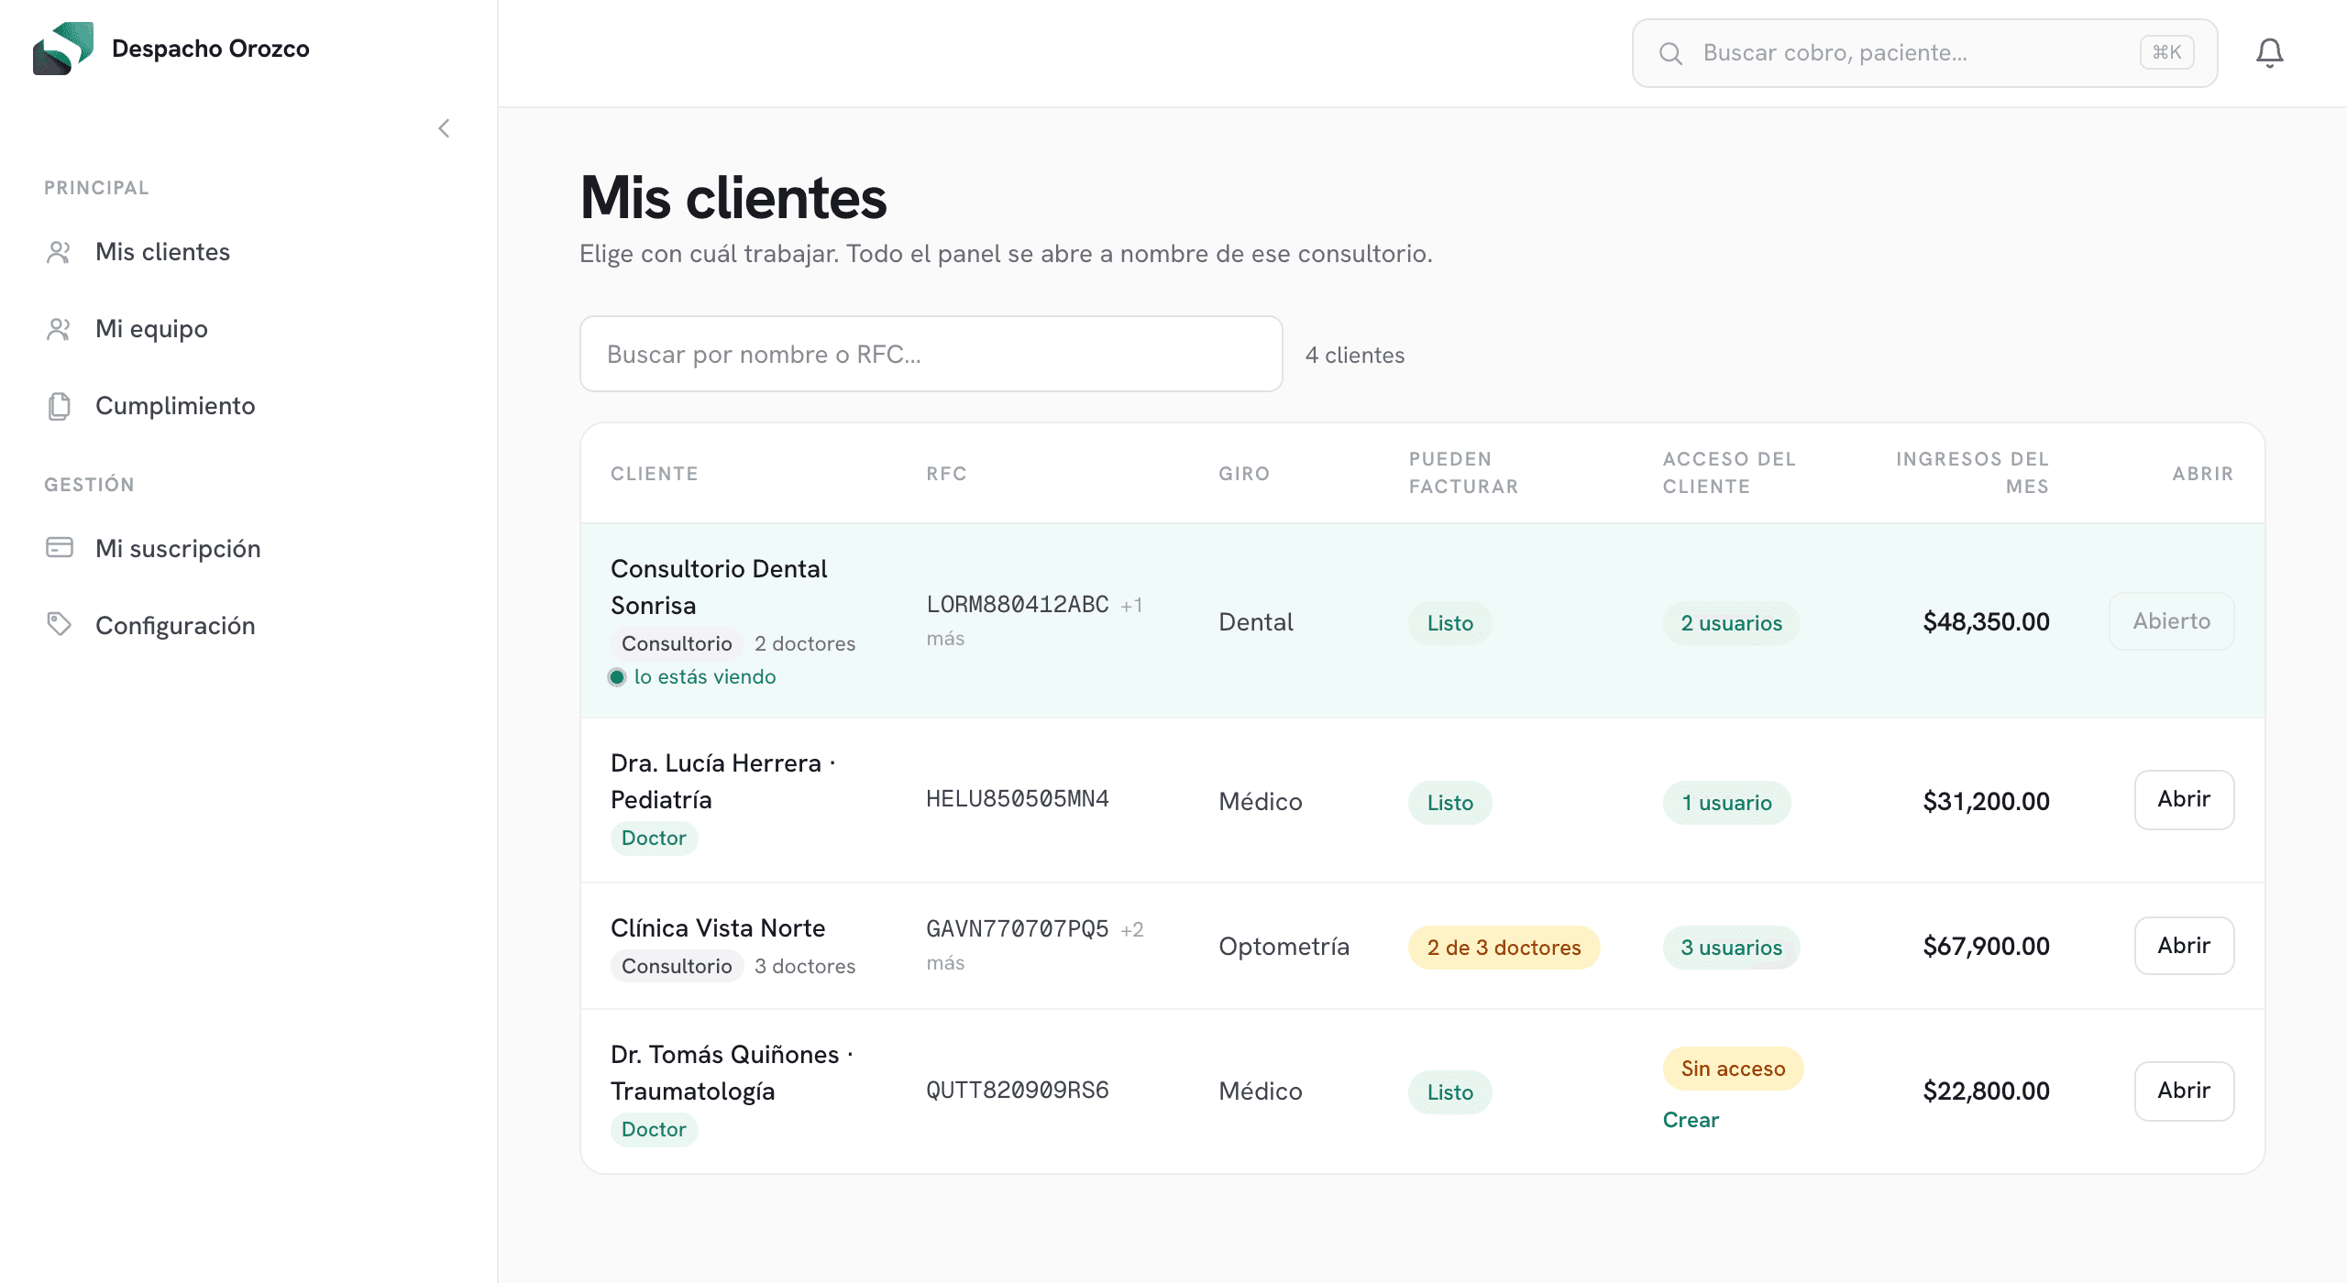This screenshot has width=2347, height=1283.
Task: Click the 3 usuarios badge
Action: (1731, 948)
